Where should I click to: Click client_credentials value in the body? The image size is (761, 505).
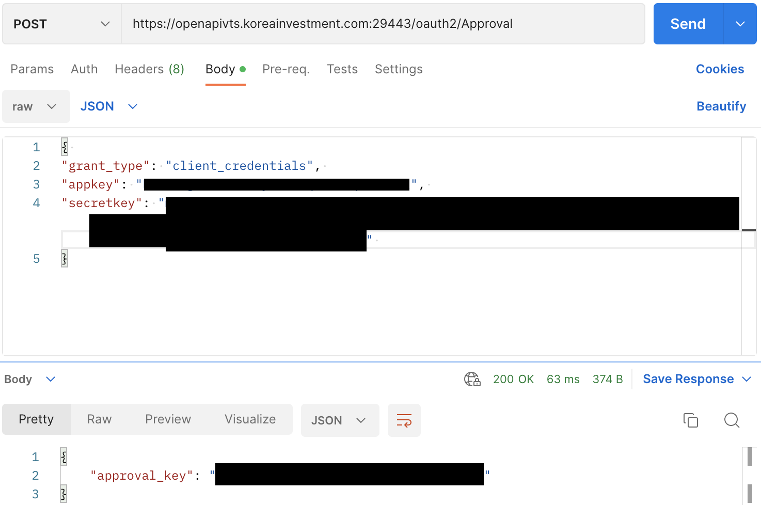click(x=239, y=166)
